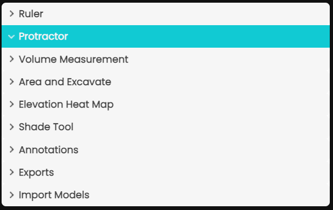Open the Ruler menu item
The image size is (333, 210).
[x=31, y=14]
